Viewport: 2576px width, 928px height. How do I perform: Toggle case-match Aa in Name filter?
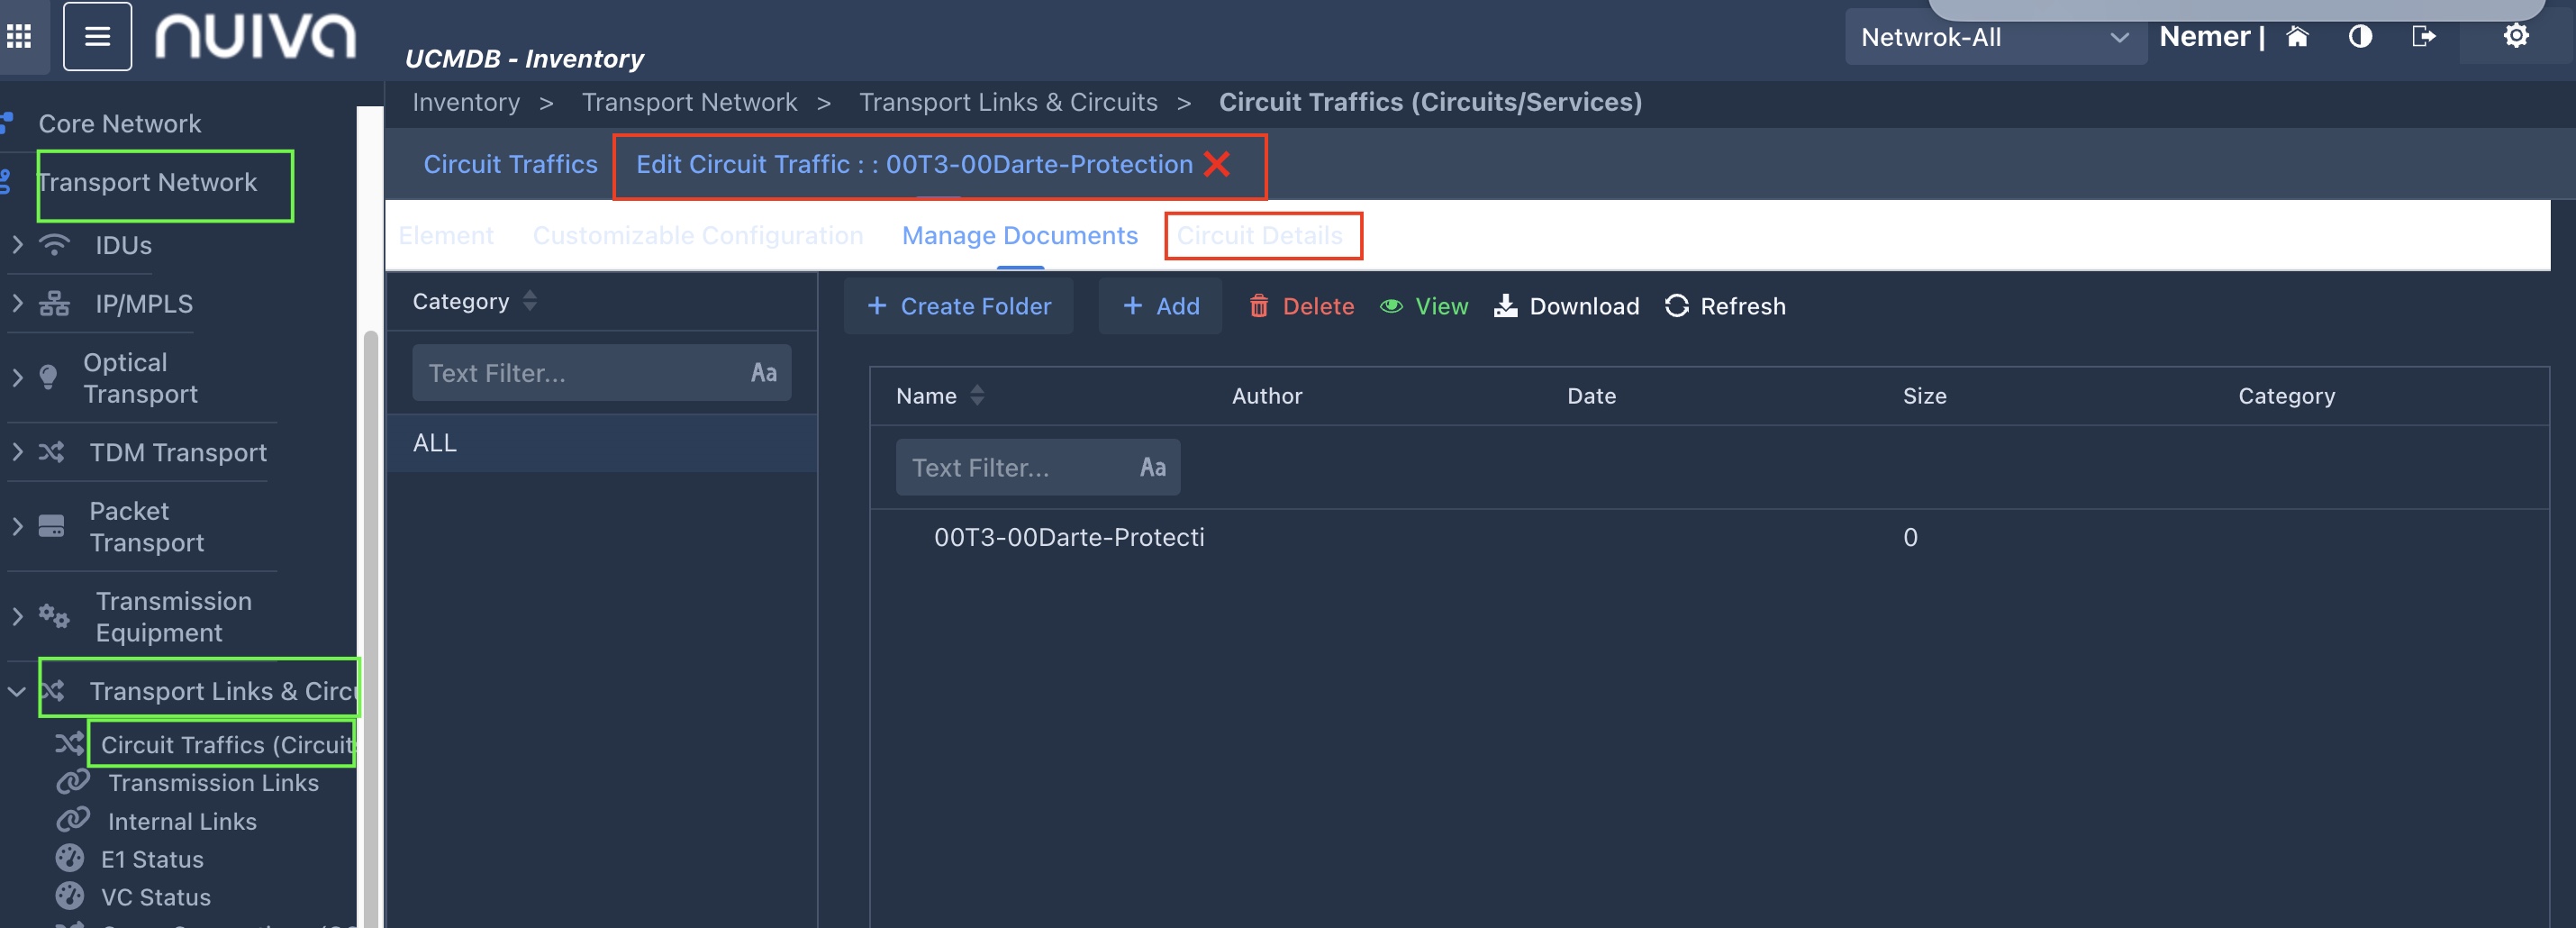[x=1152, y=467]
